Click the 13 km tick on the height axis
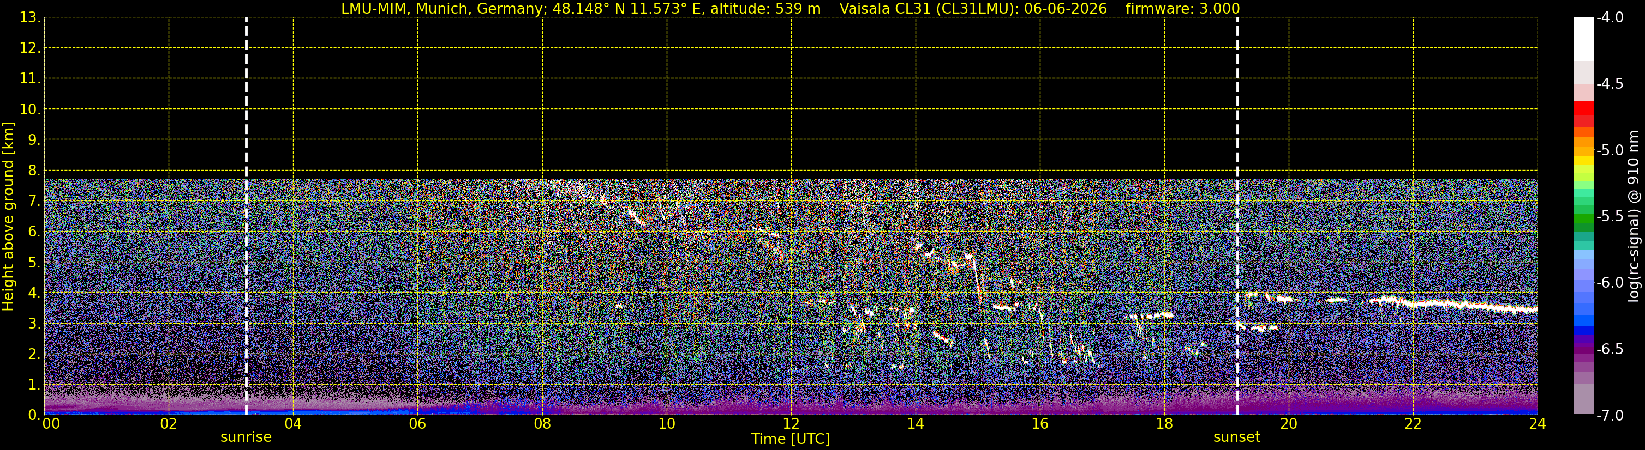The image size is (1645, 450). [29, 18]
